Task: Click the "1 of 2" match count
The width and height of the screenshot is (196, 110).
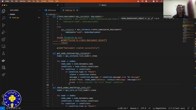Action: click(157, 18)
